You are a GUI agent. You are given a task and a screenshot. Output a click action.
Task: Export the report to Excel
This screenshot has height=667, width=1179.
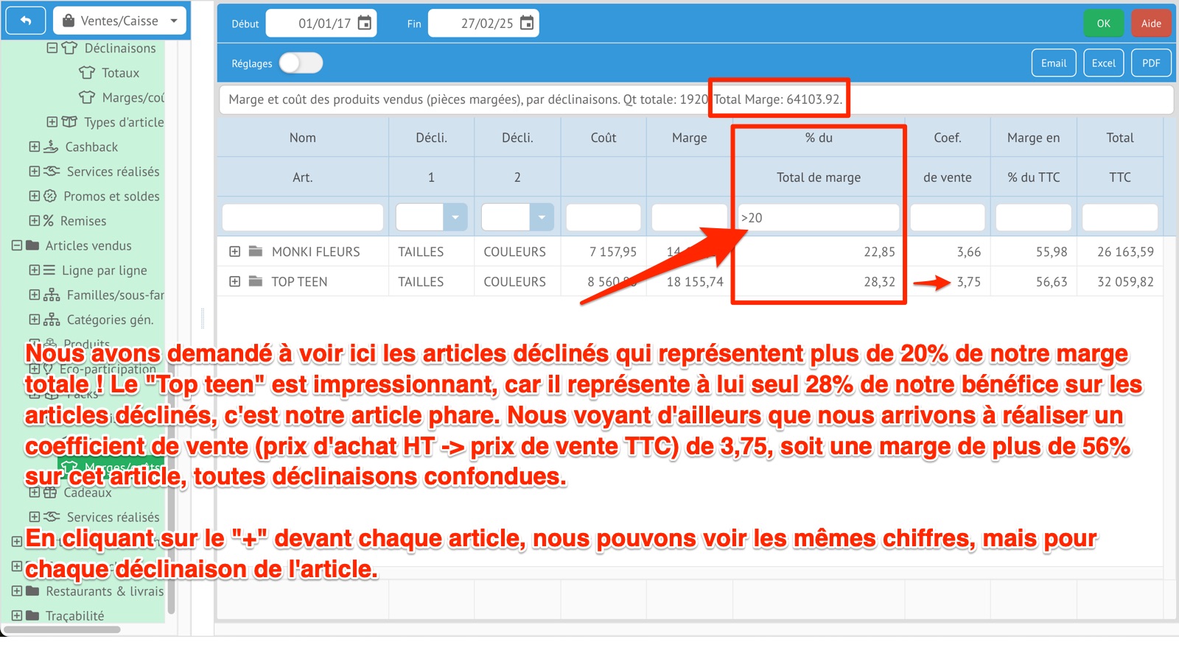pos(1103,63)
